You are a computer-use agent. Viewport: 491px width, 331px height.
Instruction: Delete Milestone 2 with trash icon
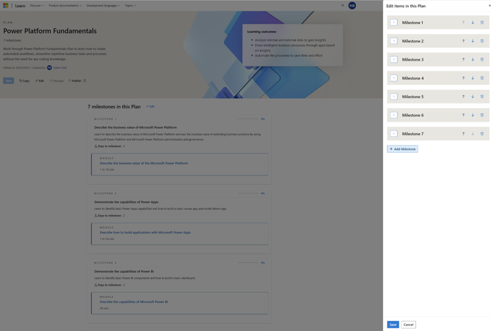482,41
